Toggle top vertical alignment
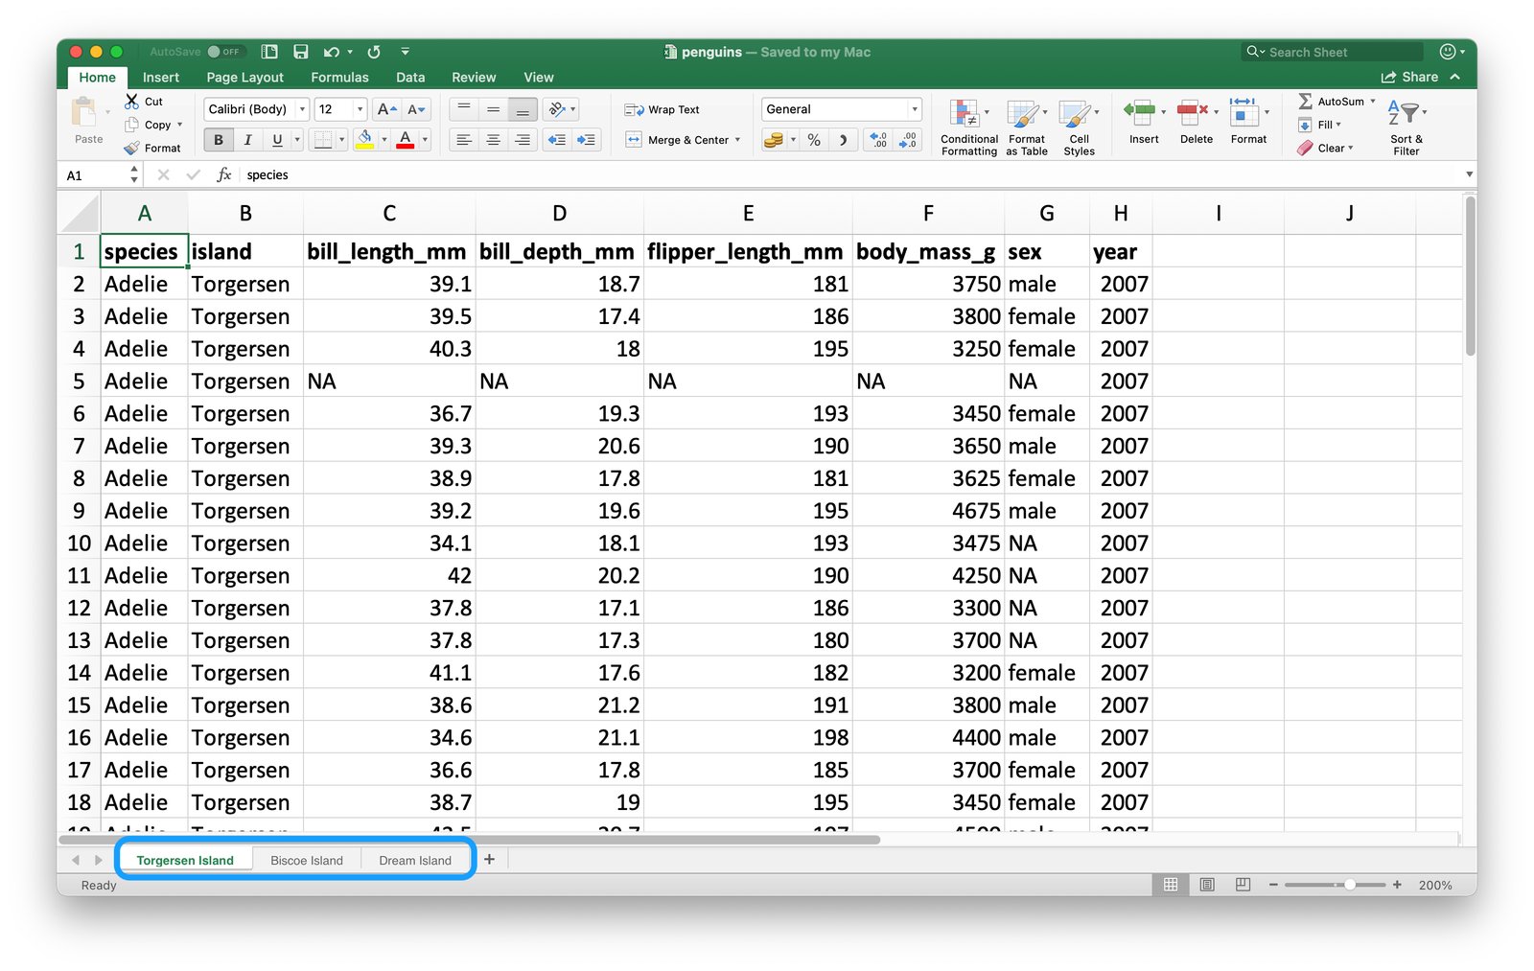The image size is (1534, 971). [464, 109]
